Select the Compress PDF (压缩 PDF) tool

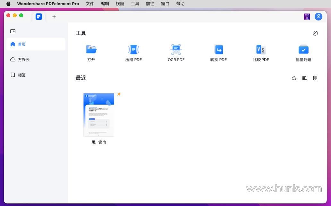point(133,50)
